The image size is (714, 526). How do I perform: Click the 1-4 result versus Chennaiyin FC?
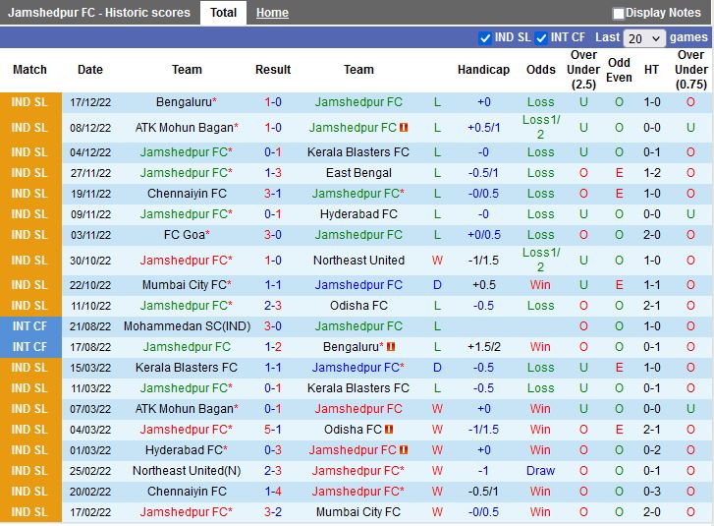point(272,492)
